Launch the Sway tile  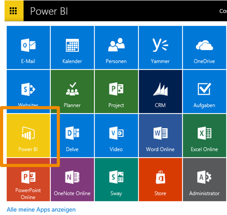point(116,180)
